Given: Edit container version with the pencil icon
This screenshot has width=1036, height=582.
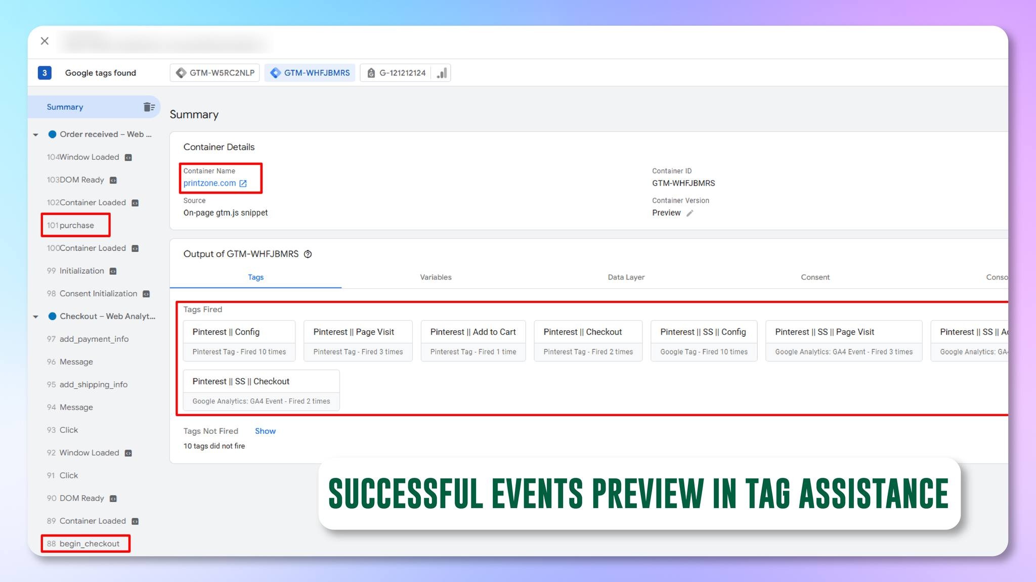Looking at the screenshot, I should coord(689,213).
